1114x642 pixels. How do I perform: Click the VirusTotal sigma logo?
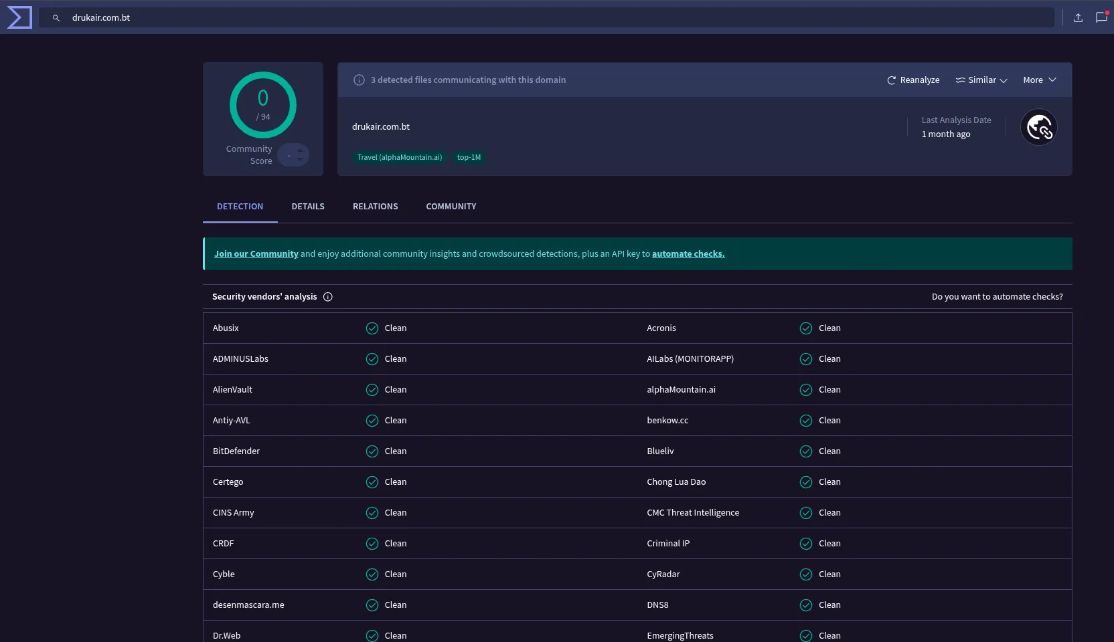point(19,17)
